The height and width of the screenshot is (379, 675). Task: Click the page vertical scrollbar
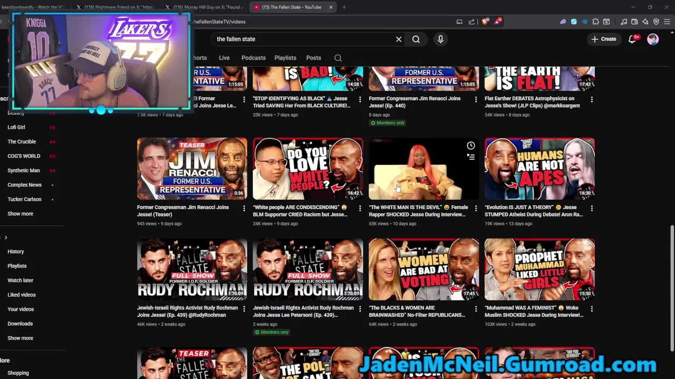tap(672, 288)
